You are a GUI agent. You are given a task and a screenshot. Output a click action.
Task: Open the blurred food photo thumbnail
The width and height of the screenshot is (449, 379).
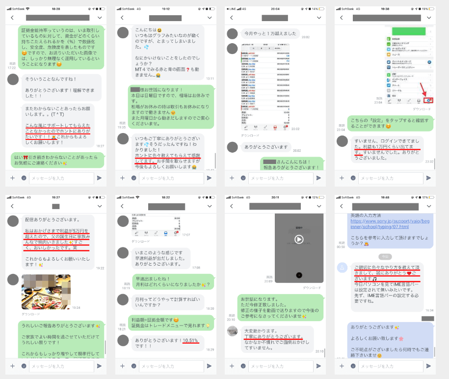[x=46, y=292]
